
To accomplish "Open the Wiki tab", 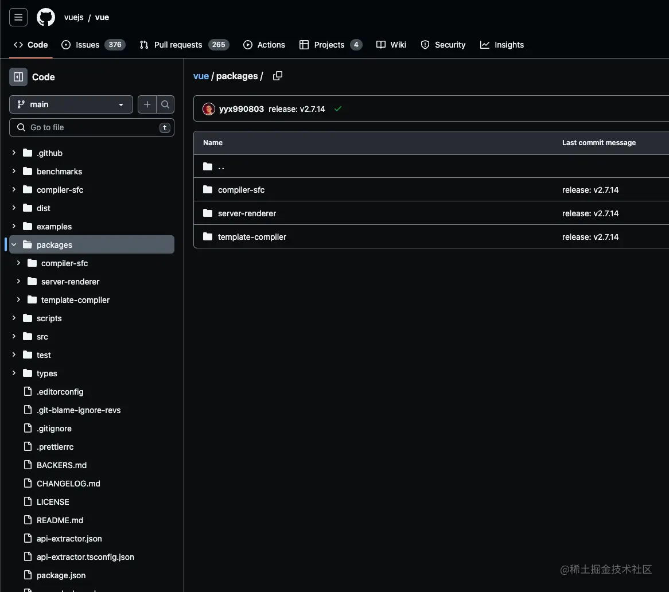I will (391, 45).
